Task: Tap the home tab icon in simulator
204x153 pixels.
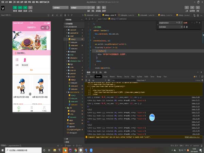Action: click(x=19, y=108)
